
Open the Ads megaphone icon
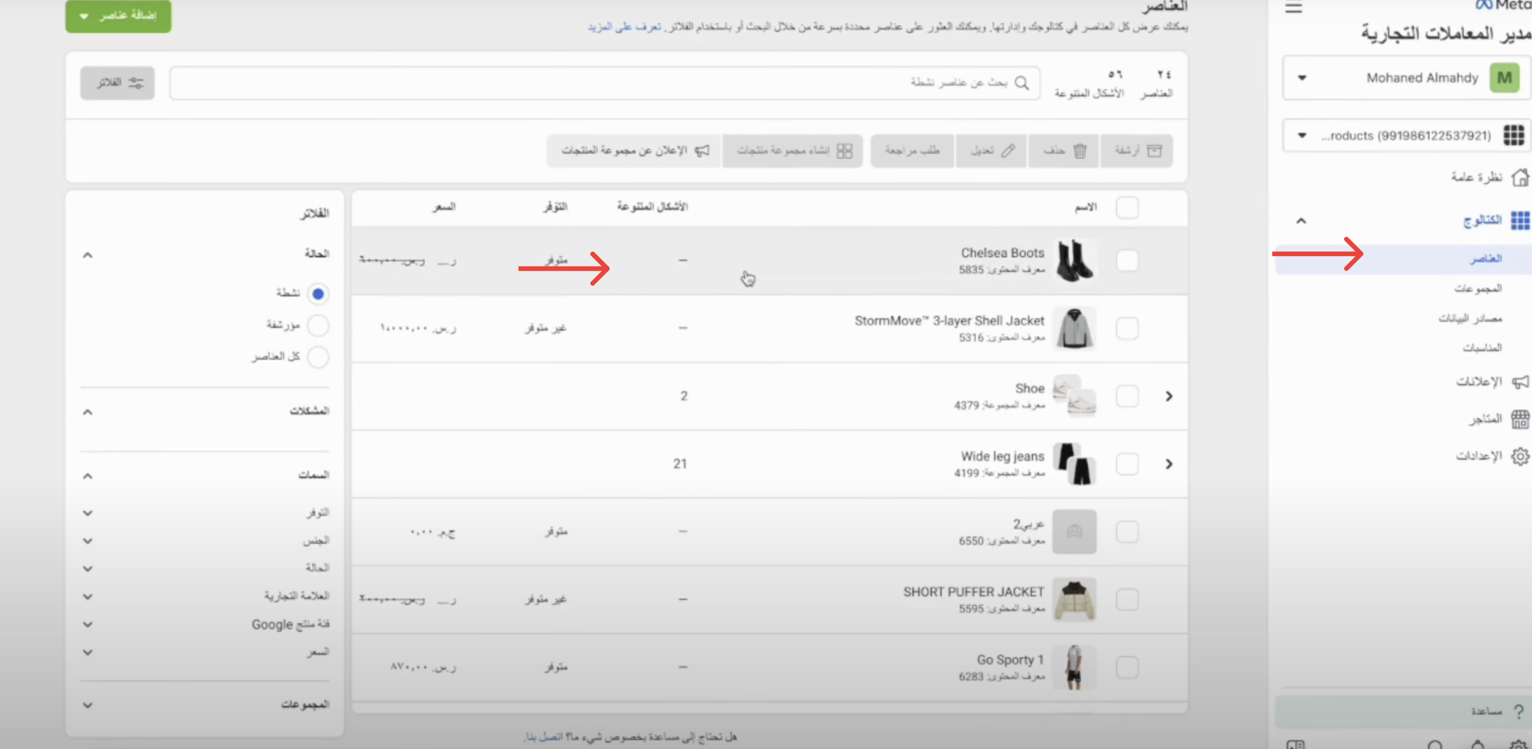click(1519, 382)
